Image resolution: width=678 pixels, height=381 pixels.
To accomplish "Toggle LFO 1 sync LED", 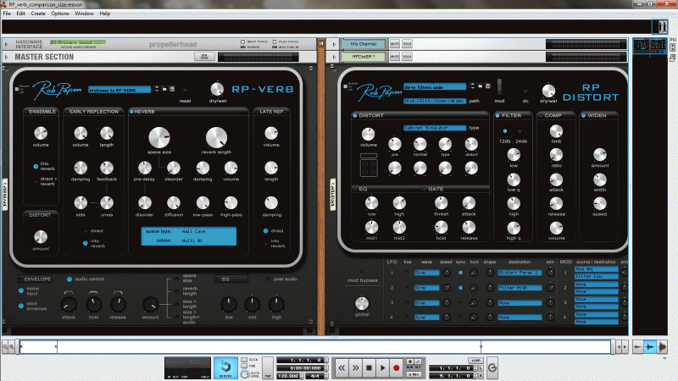I will click(460, 273).
